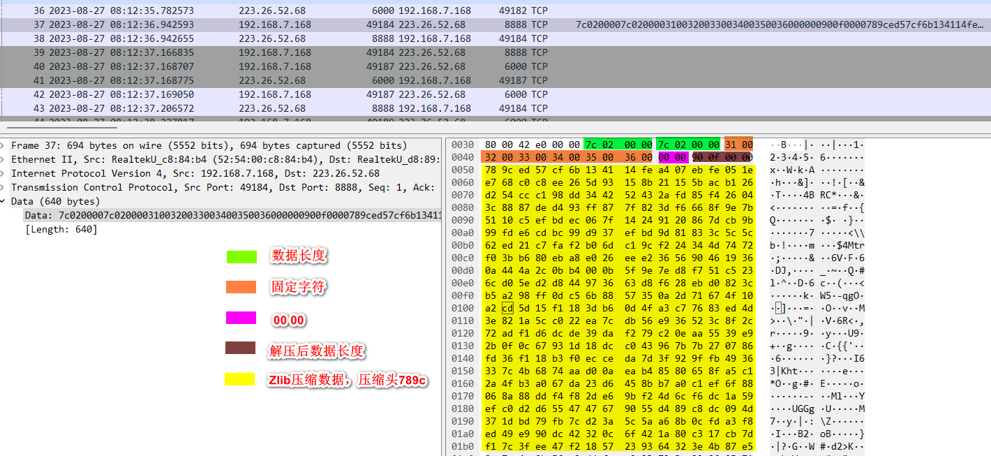Screen dimensions: 991x456
Task: Select packet number 38 in the list
Action: pos(495,39)
